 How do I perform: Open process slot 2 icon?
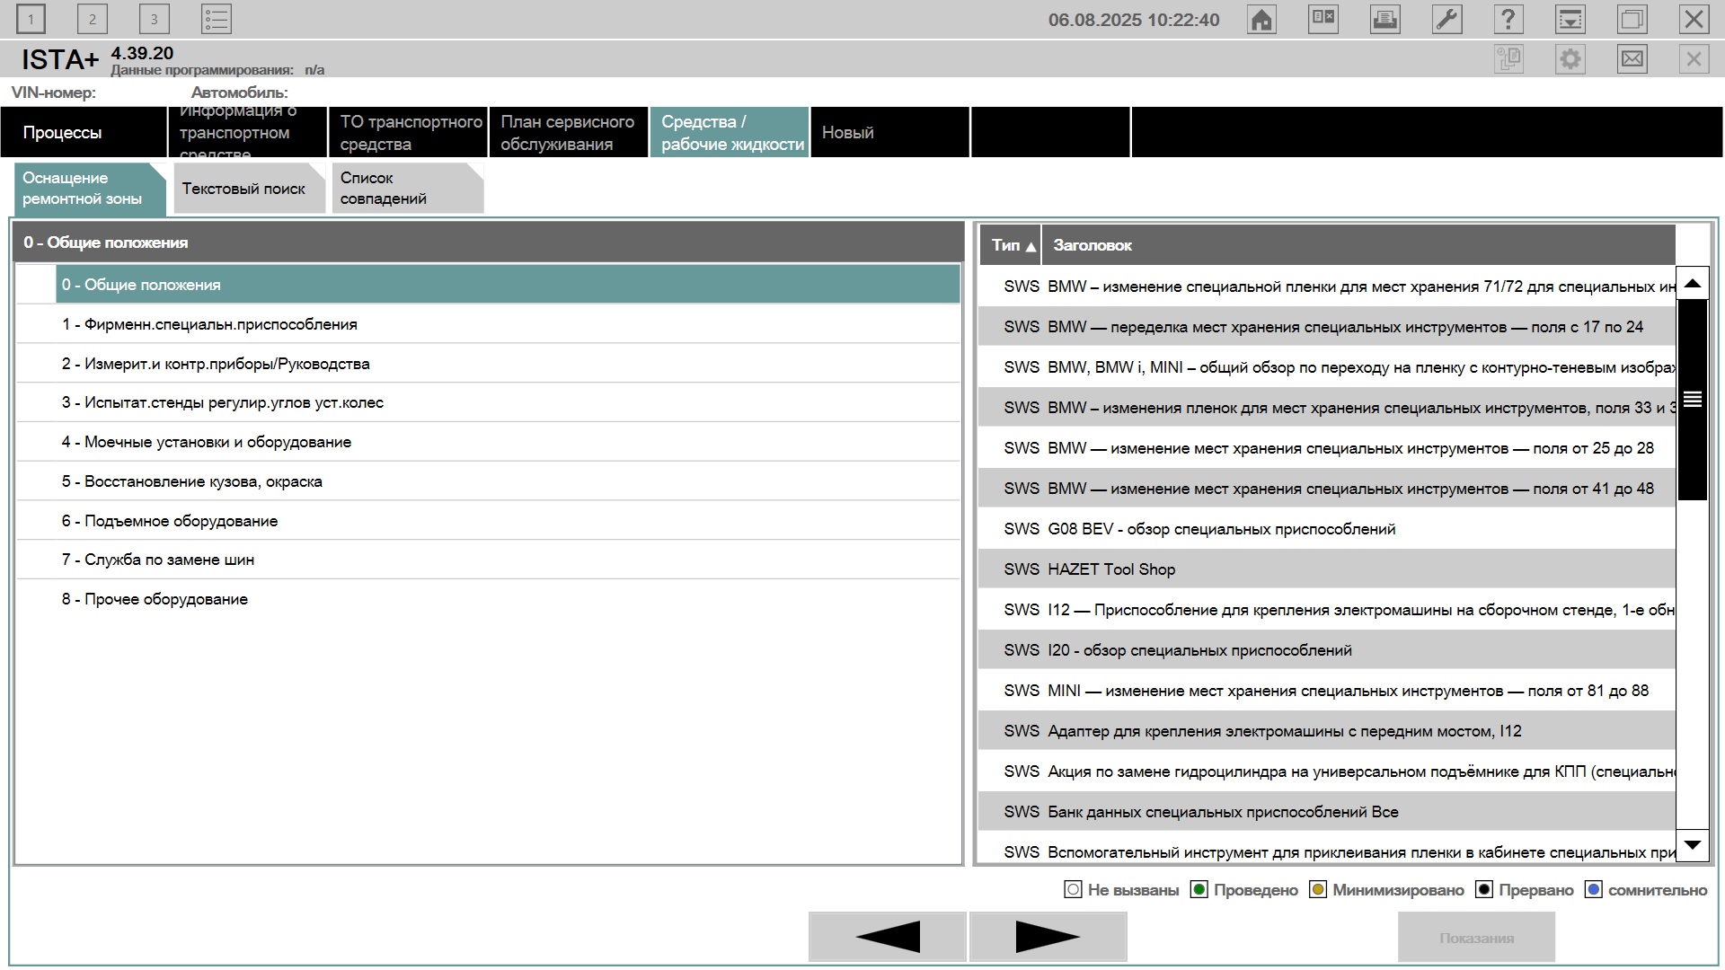92,19
